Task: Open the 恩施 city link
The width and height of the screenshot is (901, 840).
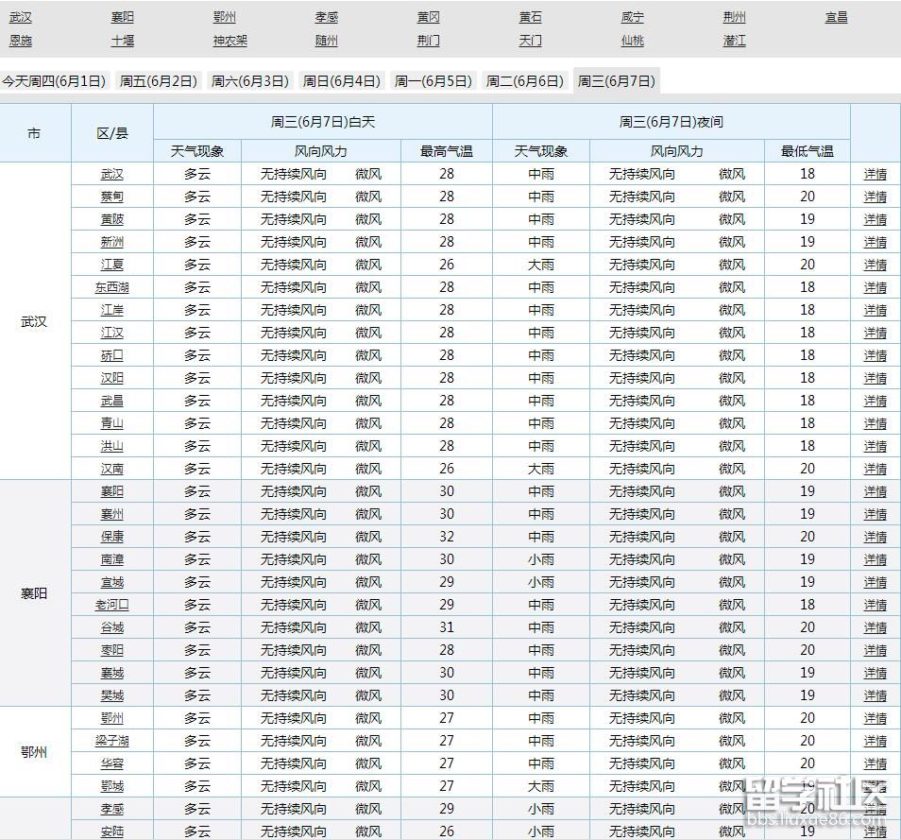Action: (21, 41)
